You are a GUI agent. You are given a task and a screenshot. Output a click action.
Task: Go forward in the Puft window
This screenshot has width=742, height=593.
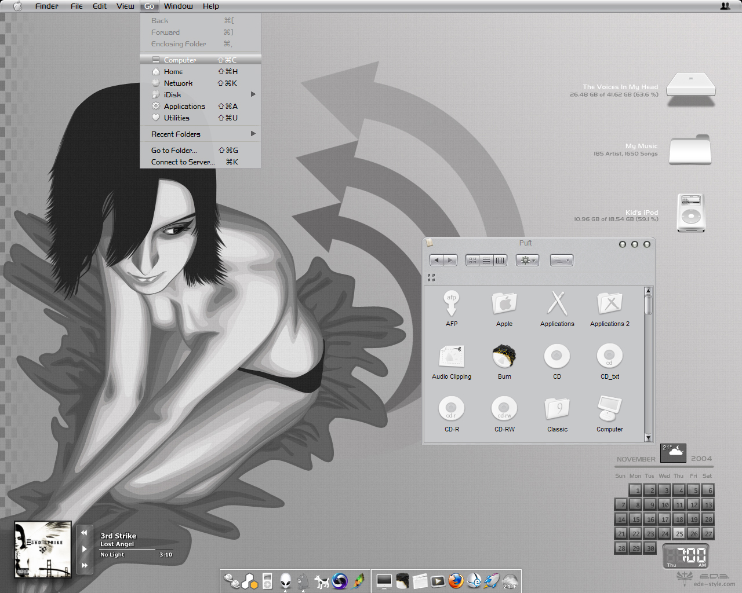450,261
